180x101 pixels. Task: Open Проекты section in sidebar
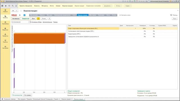click(5, 41)
